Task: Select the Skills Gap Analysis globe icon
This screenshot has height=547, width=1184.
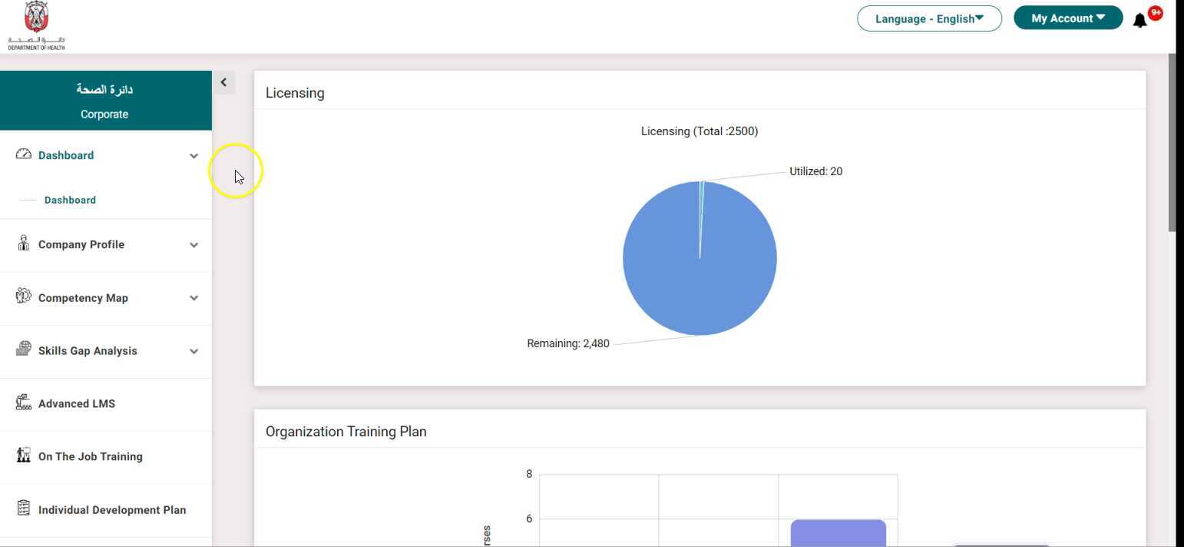Action: tap(24, 350)
